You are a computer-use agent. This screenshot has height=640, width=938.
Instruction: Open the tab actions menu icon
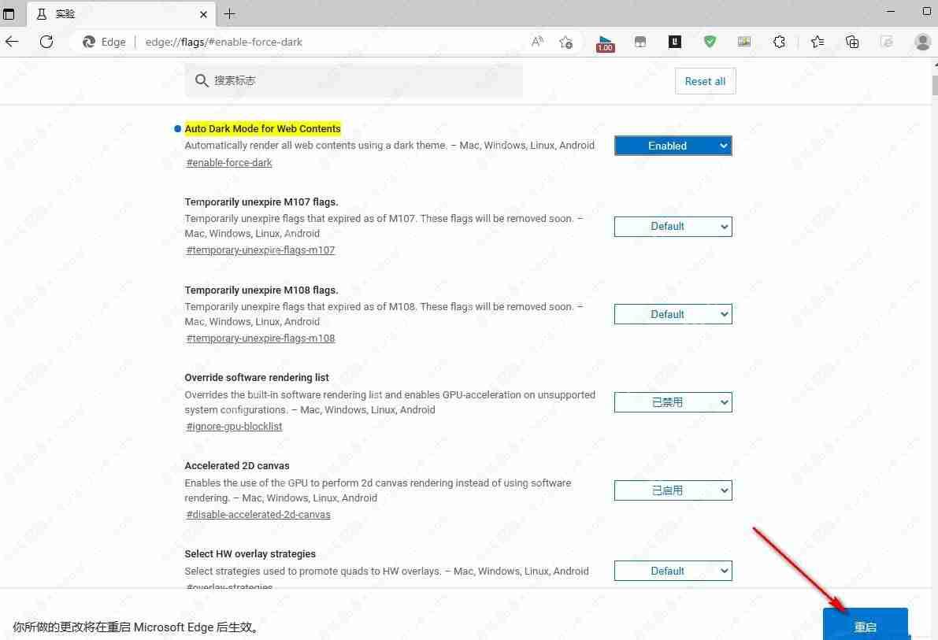[9, 13]
